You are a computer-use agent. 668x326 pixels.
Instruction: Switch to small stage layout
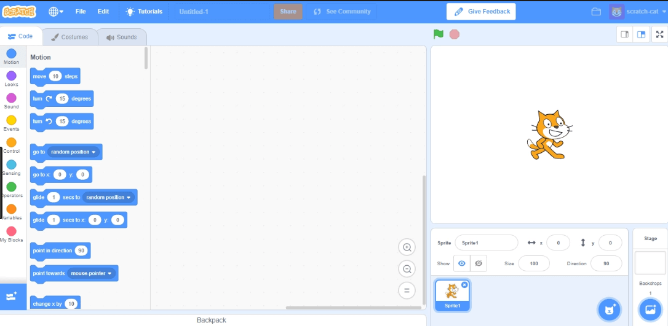(625, 34)
